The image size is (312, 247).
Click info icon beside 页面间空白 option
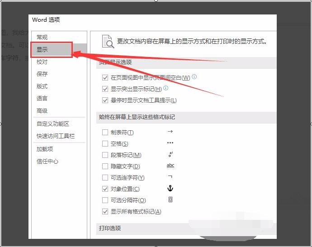[194, 76]
